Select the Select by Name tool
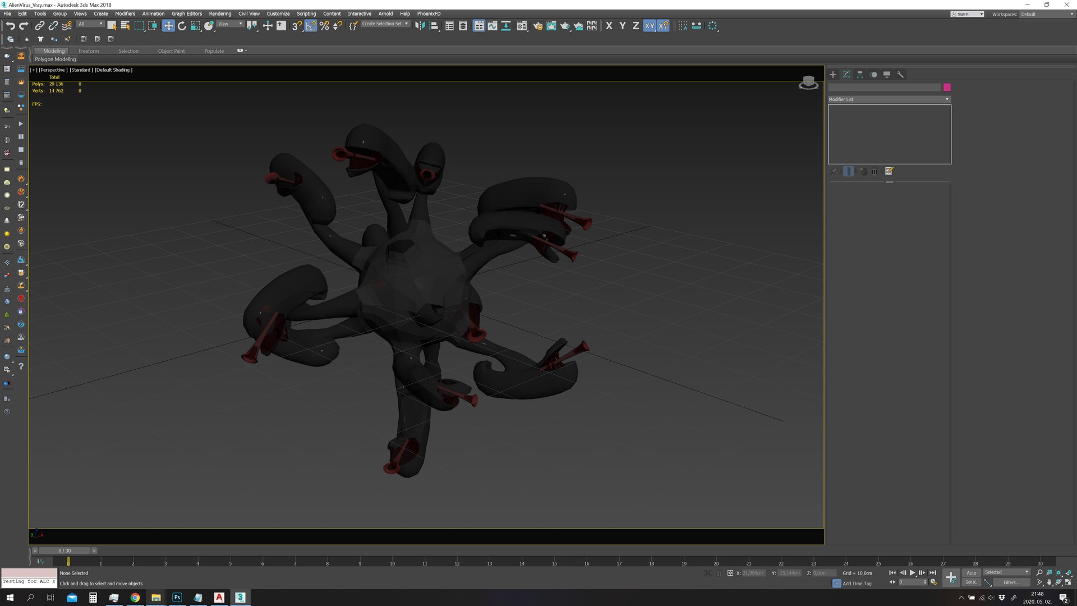The image size is (1077, 606). click(x=125, y=26)
